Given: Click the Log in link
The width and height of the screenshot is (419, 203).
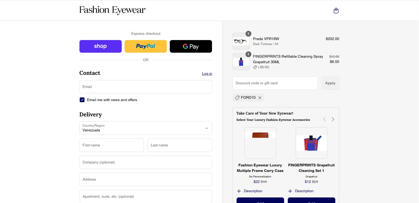Looking at the screenshot, I should coord(207,74).
